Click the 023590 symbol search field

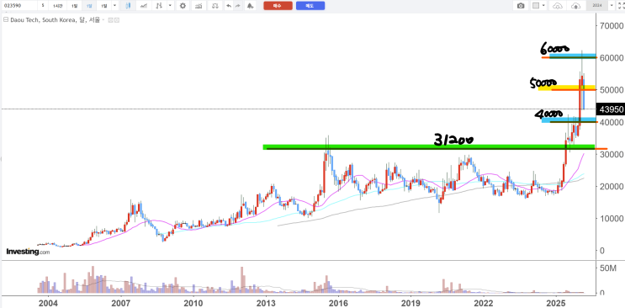[x=19, y=6]
